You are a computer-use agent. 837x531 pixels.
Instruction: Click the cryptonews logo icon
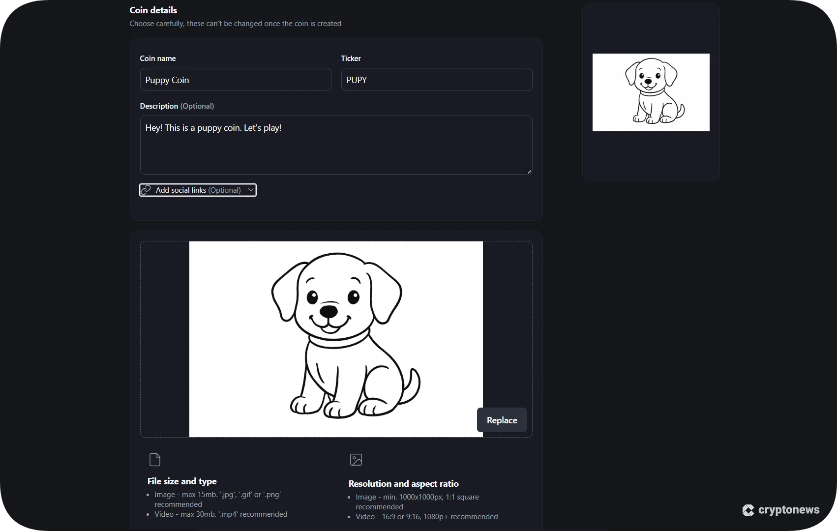pyautogui.click(x=748, y=510)
